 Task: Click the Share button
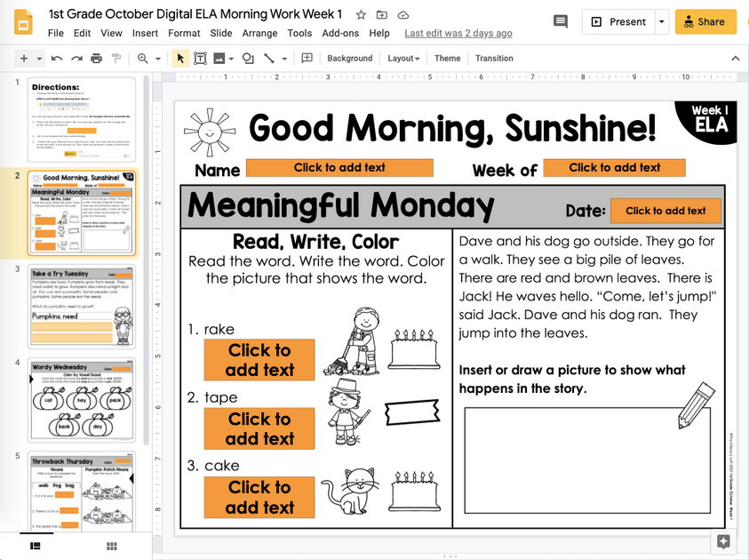tap(705, 20)
